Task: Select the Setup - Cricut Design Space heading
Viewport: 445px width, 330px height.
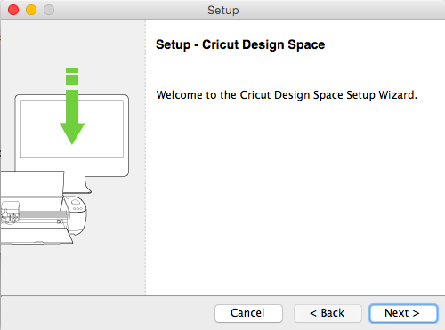Action: 240,44
